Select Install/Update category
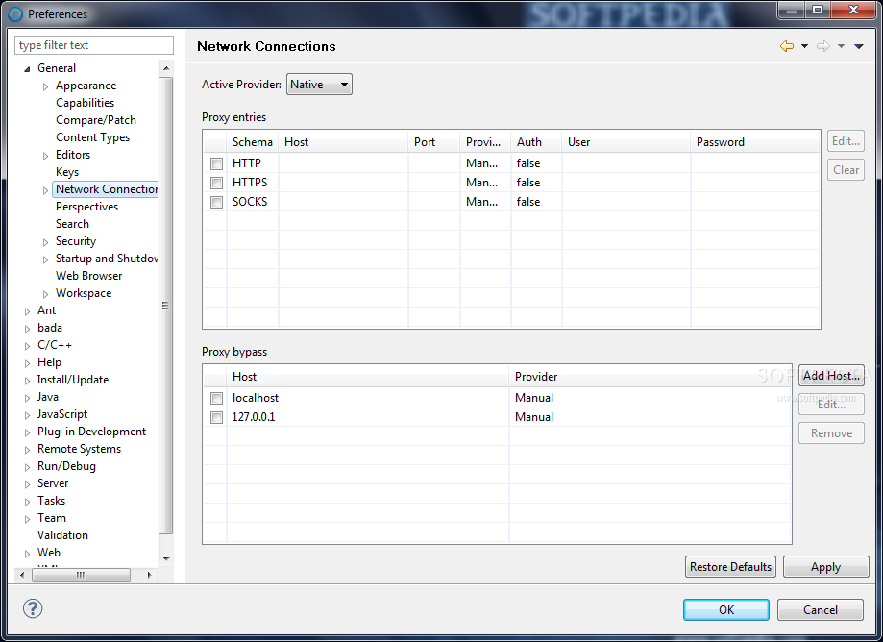The width and height of the screenshot is (883, 642). pos(73,380)
